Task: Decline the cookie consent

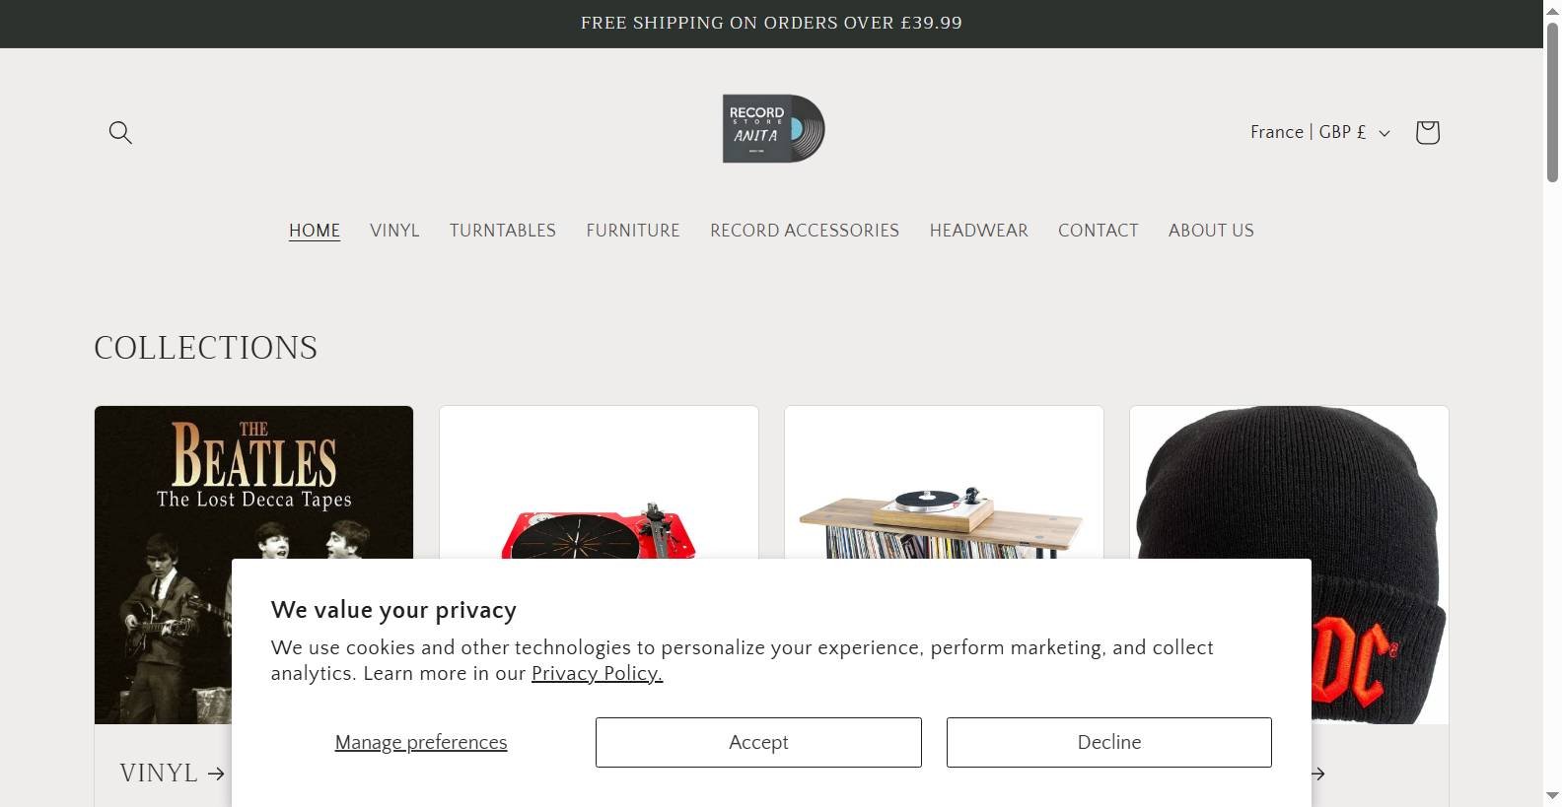Action: pos(1109,742)
